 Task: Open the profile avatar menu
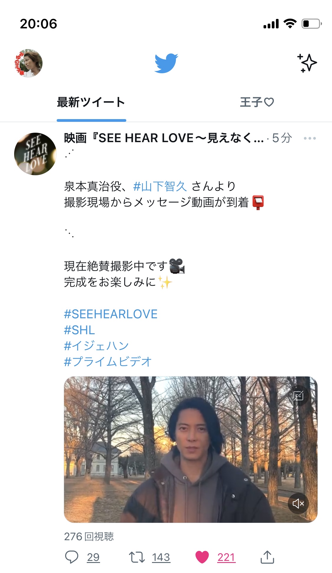[x=28, y=63]
